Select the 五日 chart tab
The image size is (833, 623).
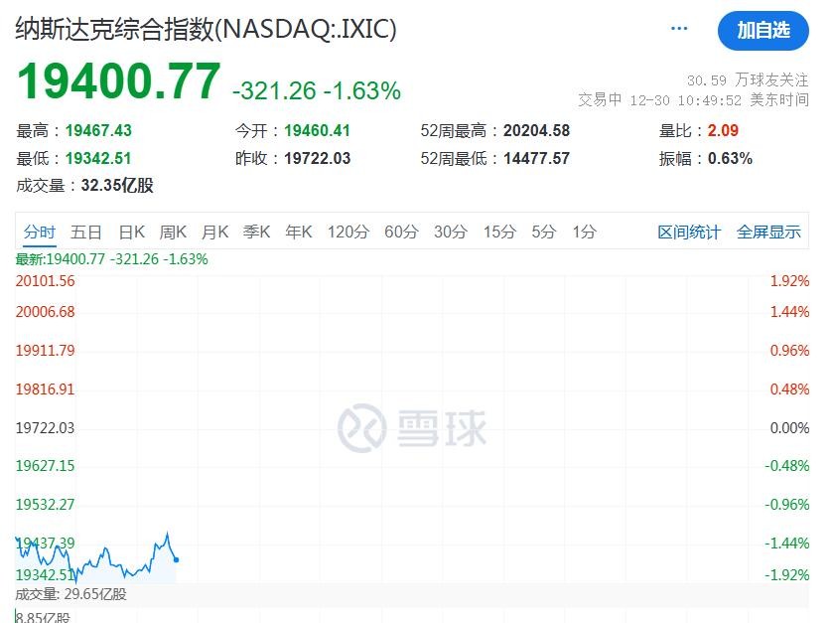coord(86,232)
